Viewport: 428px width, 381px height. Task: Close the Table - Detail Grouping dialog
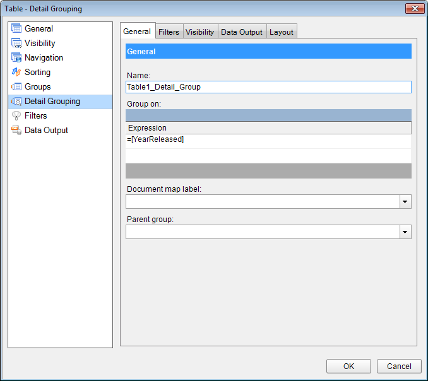[x=415, y=8]
